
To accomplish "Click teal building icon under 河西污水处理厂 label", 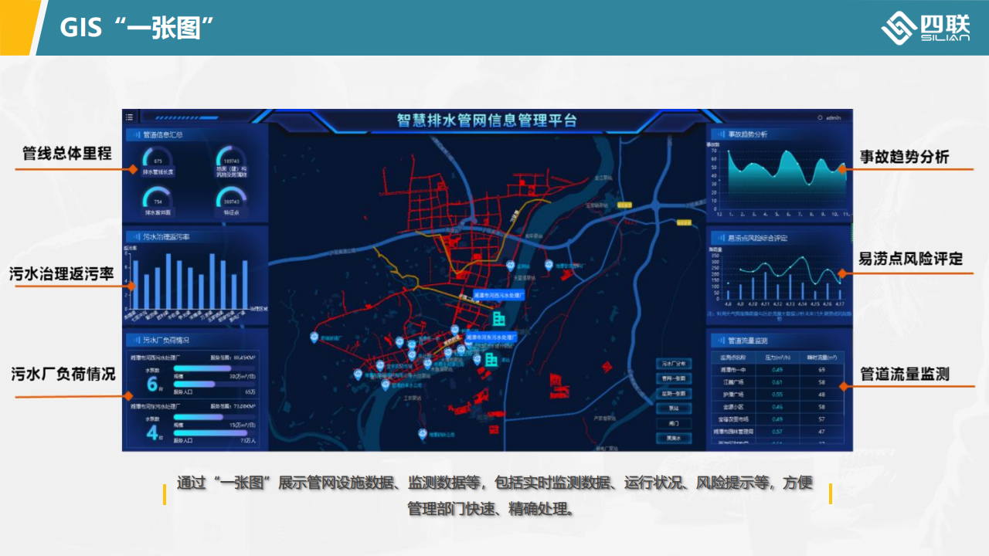I will [x=499, y=317].
